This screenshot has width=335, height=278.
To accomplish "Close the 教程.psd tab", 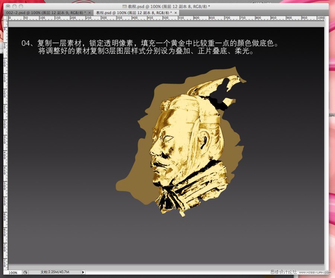I will 176,13.
